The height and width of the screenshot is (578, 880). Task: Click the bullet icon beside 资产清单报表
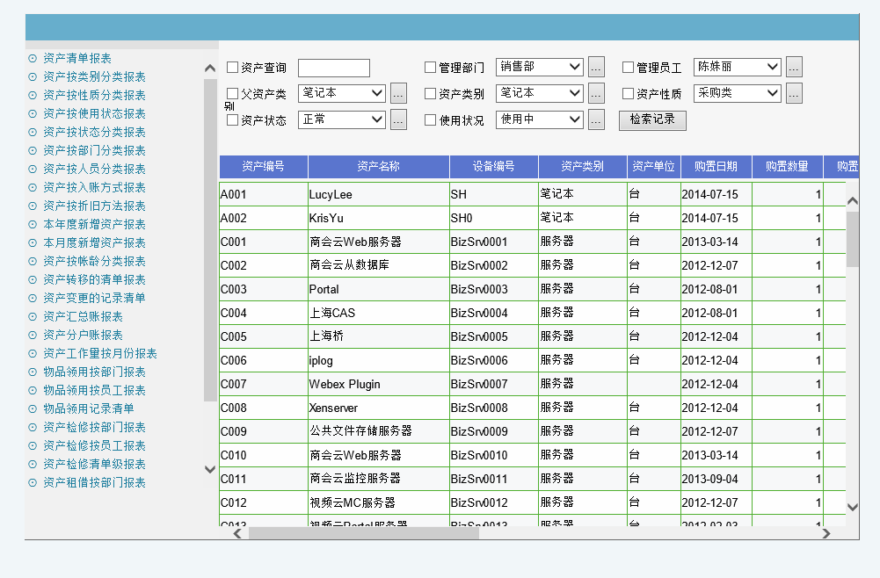point(33,58)
